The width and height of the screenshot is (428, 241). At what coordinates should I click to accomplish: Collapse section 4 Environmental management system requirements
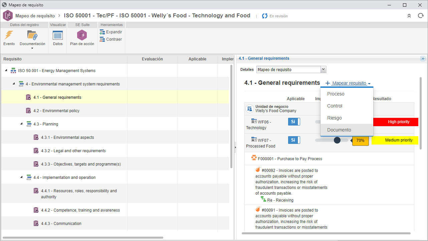coord(14,84)
